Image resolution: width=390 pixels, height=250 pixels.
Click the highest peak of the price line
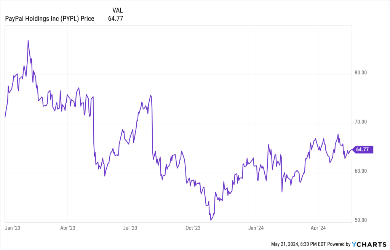click(x=28, y=40)
